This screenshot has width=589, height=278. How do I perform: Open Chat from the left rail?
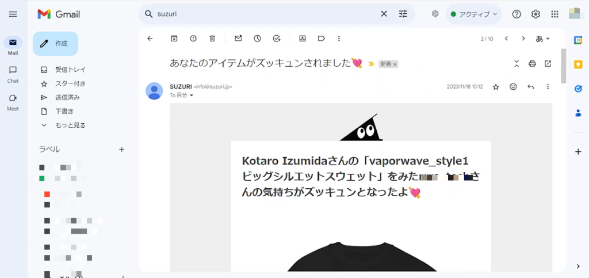tap(13, 70)
